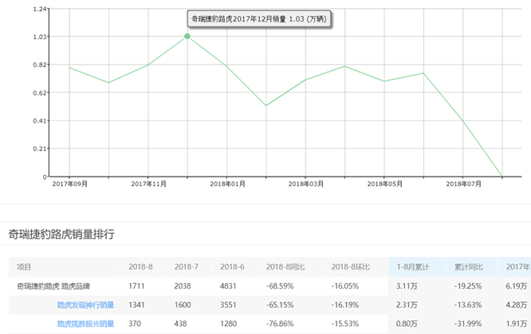This screenshot has height=334, width=531.
Task: Select the value 1711 in the table
Action: click(136, 286)
